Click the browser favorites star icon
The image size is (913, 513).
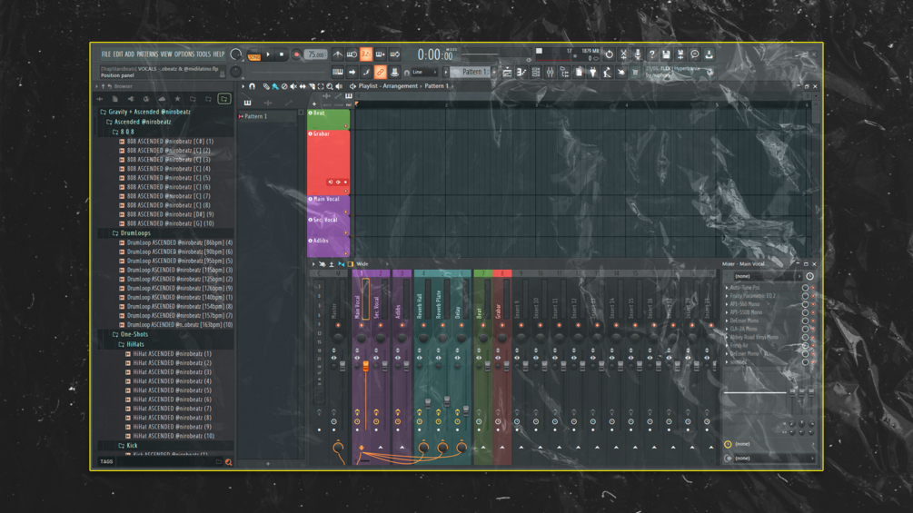[x=177, y=100]
